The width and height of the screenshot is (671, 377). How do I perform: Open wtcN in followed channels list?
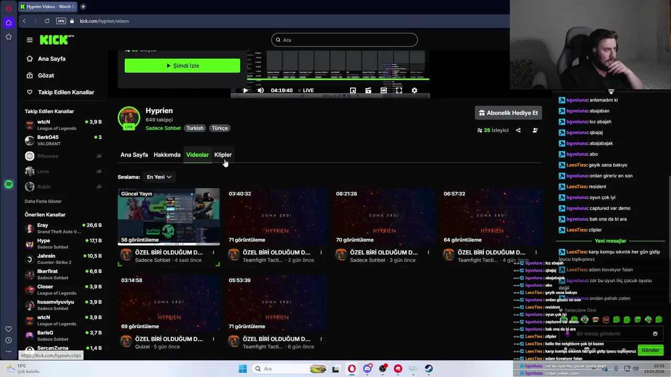[x=63, y=125]
